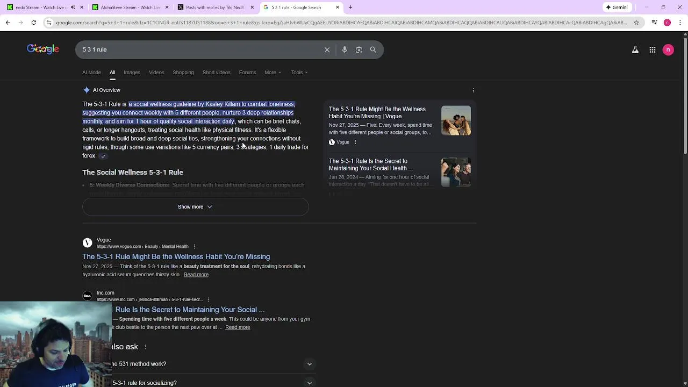
Task: Go back to previous page
Action: (8, 23)
